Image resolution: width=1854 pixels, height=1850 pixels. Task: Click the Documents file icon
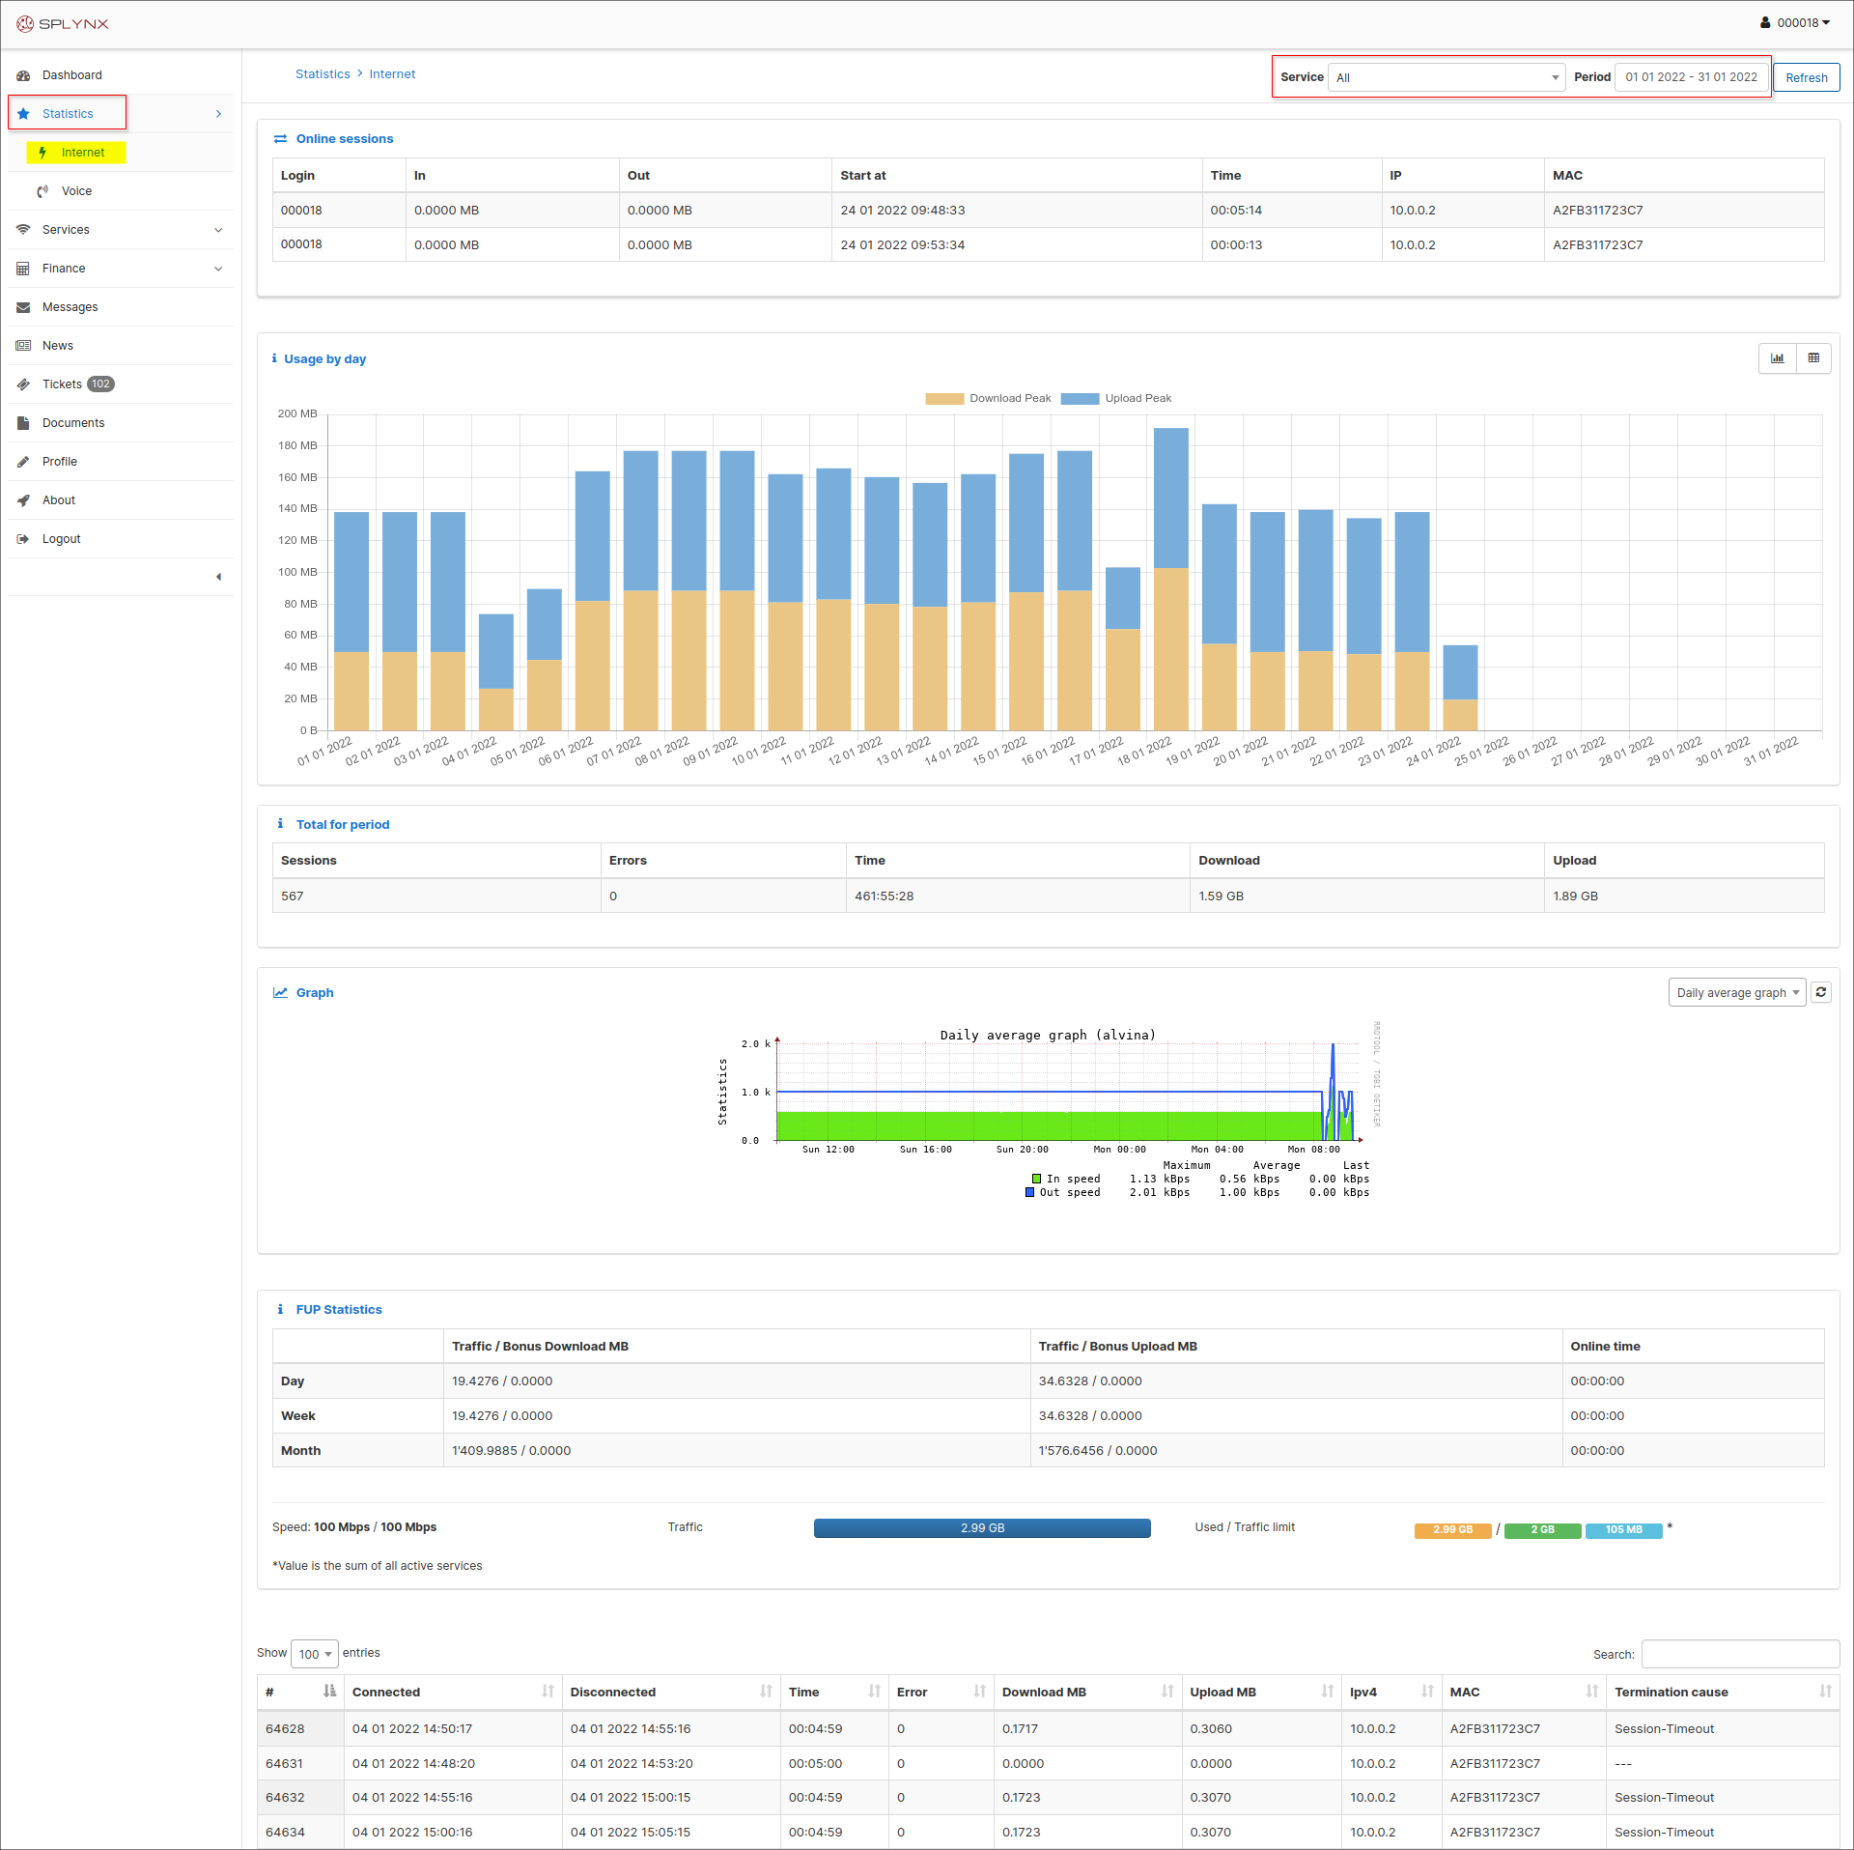(23, 423)
